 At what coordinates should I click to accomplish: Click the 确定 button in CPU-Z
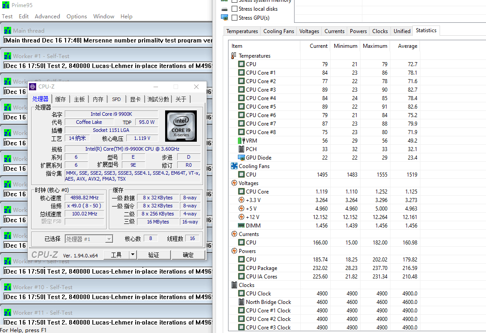coord(188,255)
